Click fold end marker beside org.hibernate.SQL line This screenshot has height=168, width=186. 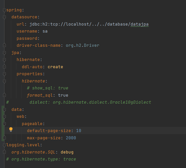[x=4, y=152]
